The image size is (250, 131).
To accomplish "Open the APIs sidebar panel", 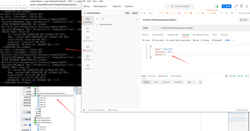I will coord(87,30).
